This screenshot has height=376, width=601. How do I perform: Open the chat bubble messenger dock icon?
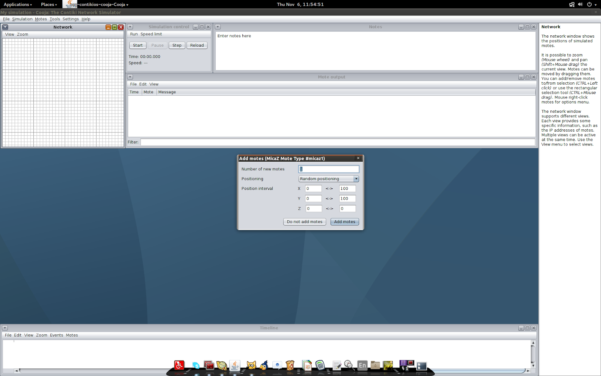pos(277,365)
